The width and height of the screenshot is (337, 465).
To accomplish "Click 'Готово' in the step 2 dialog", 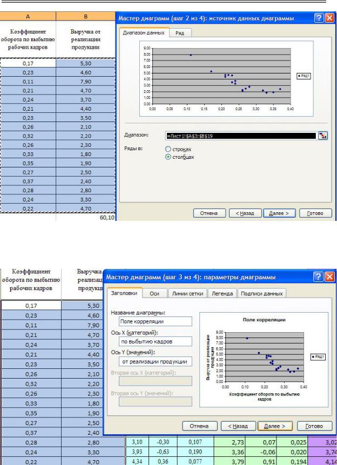I will pos(315,213).
